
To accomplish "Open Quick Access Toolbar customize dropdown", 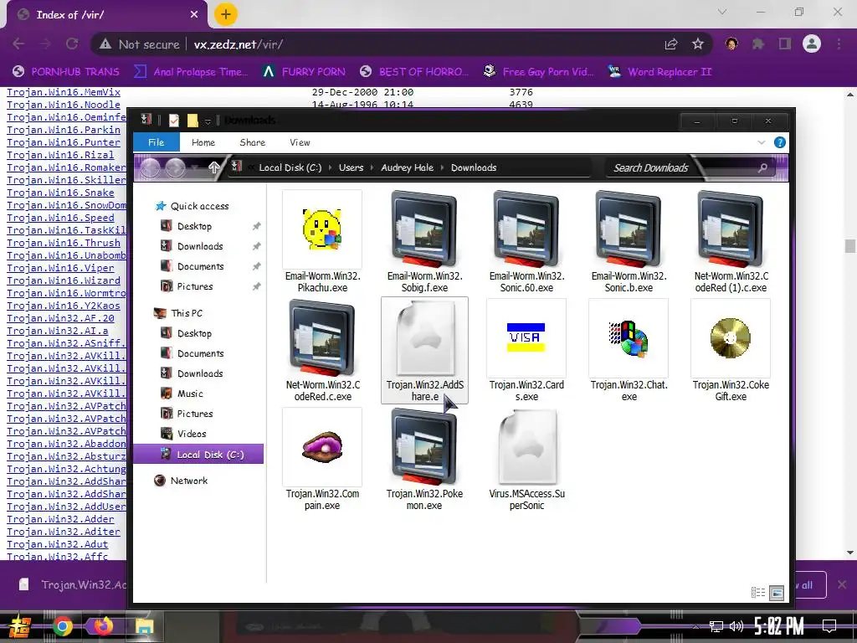I will (208, 121).
